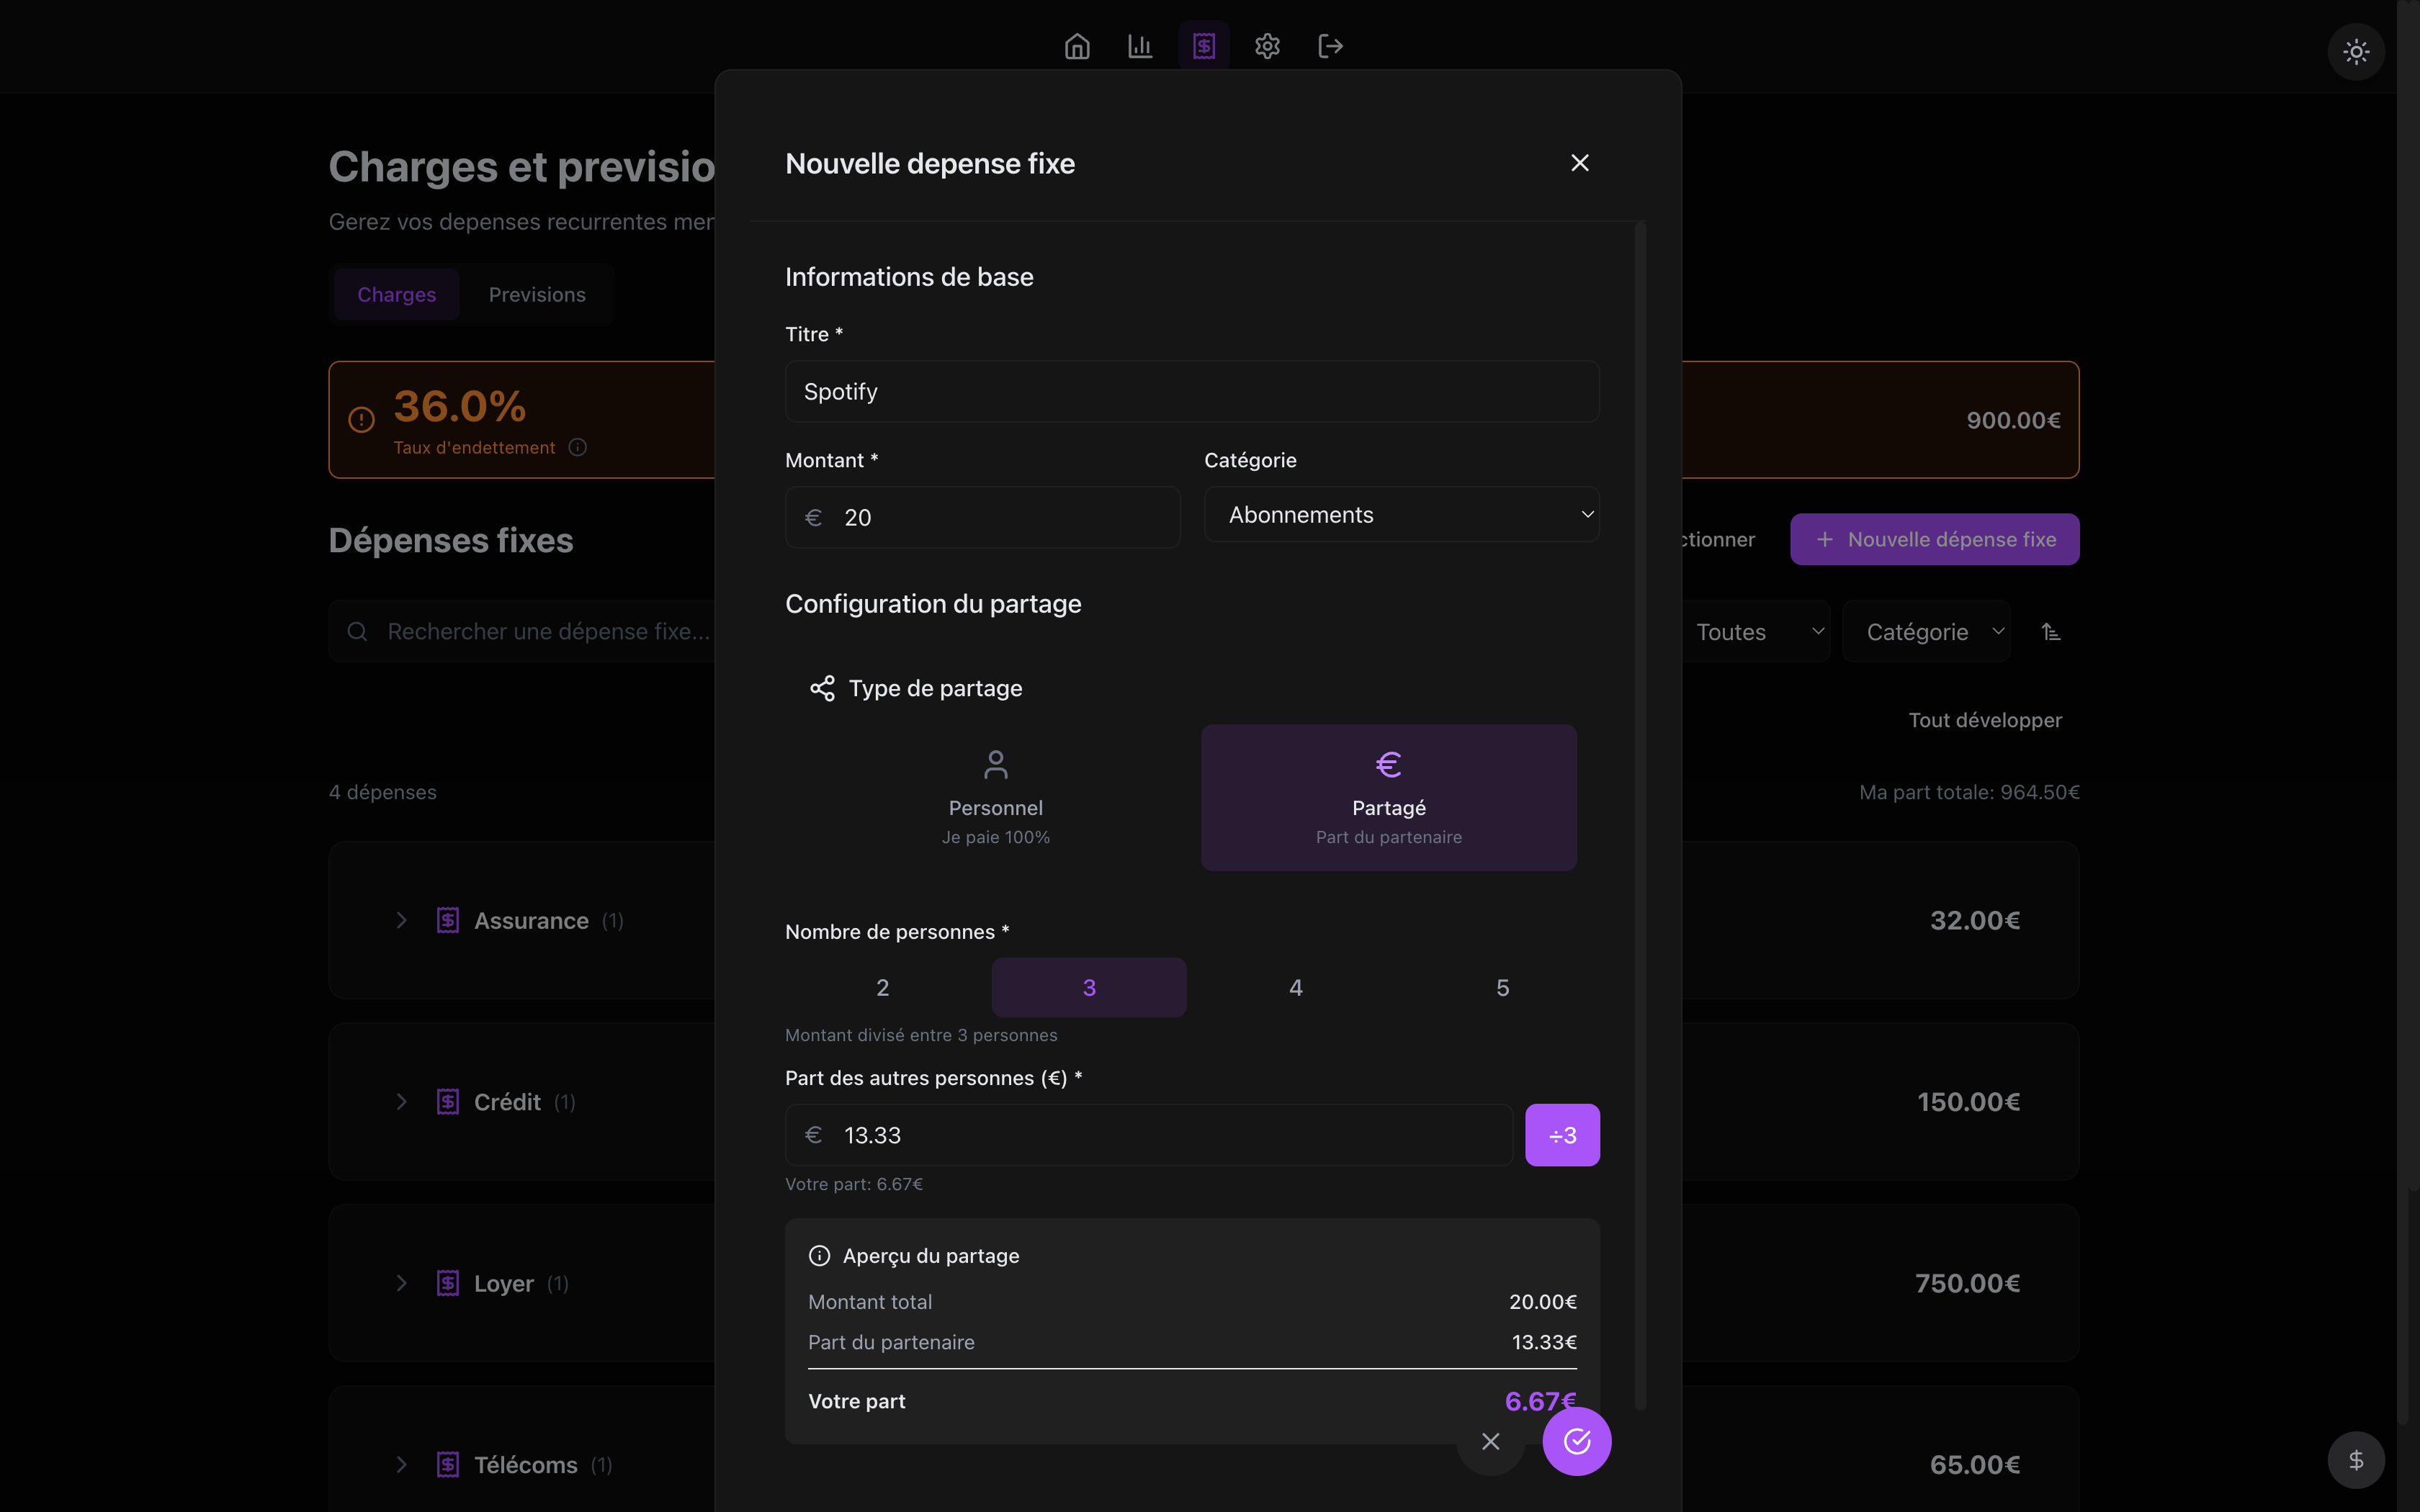Click the search magnifier icon

[357, 631]
